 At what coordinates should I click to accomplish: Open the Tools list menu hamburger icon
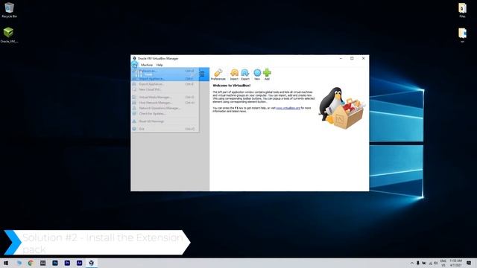point(202,74)
